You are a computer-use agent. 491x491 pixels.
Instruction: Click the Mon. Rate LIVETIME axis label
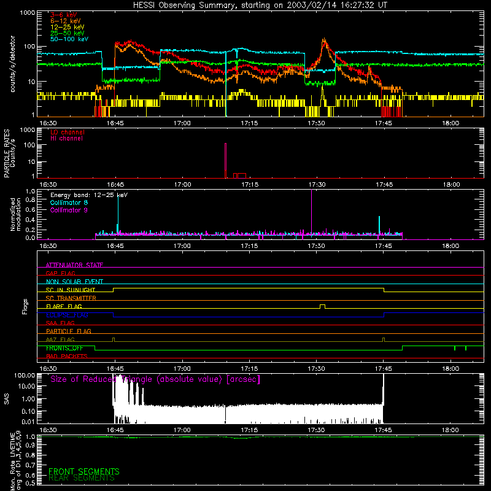click(16, 461)
